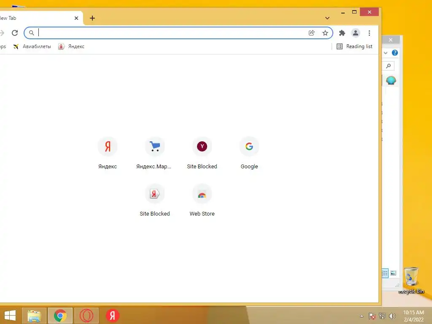Open the Site Blocked shortcut with Я tag icon
The height and width of the screenshot is (324, 432).
click(154, 200)
